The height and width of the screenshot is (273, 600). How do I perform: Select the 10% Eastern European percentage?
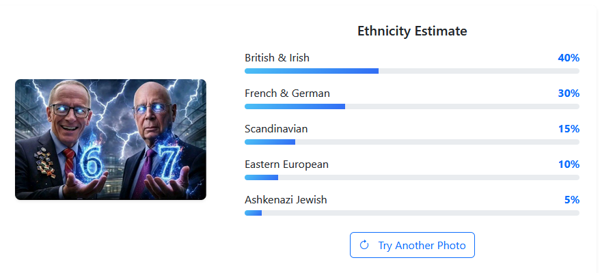[x=569, y=164]
